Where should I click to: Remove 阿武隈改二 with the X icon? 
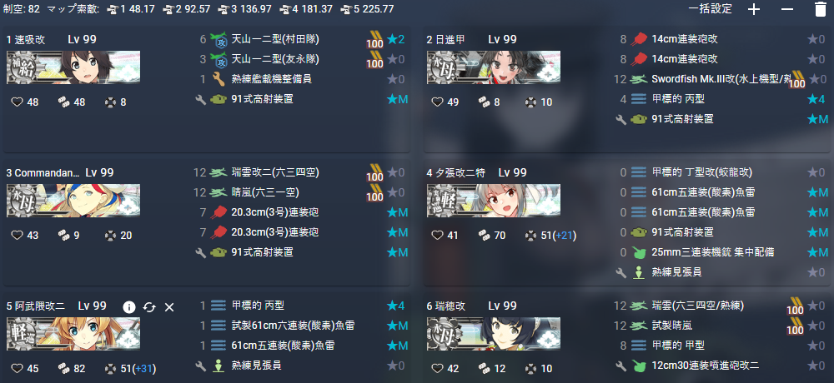click(169, 306)
